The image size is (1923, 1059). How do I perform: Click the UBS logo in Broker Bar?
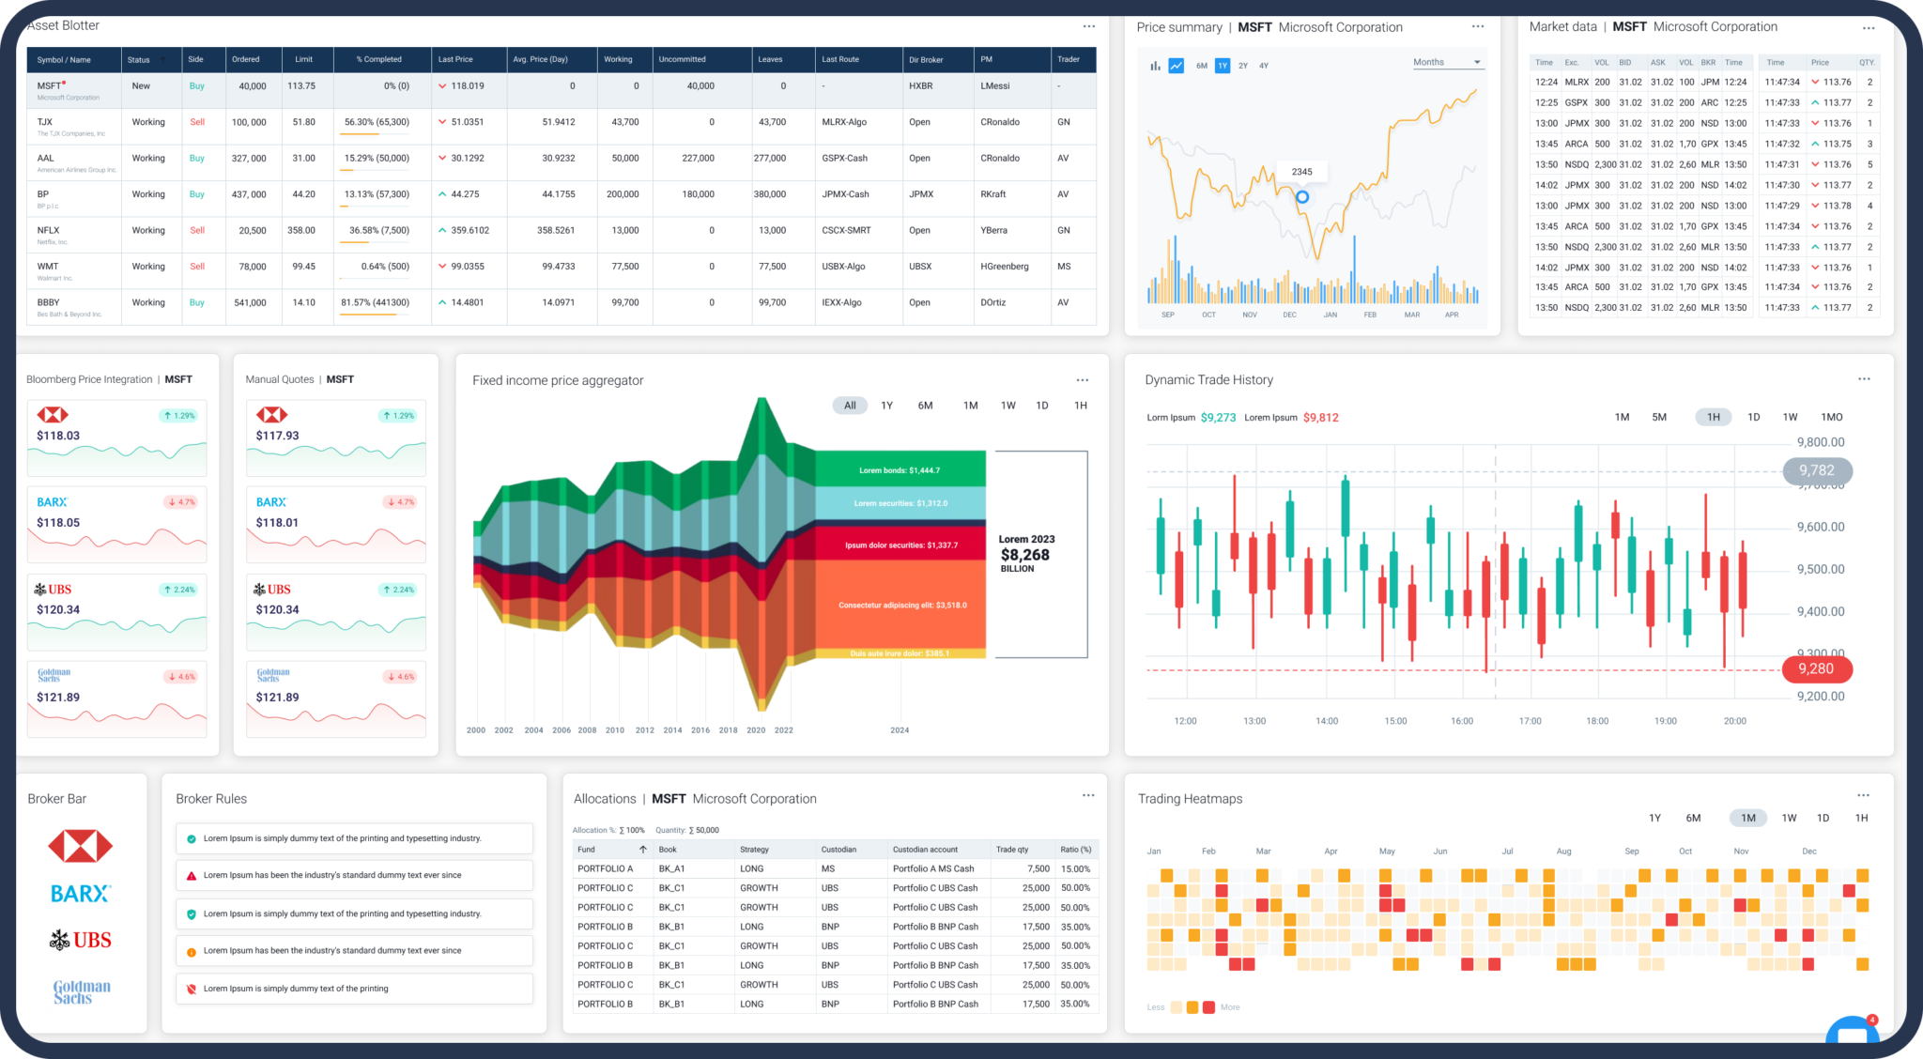(x=81, y=940)
